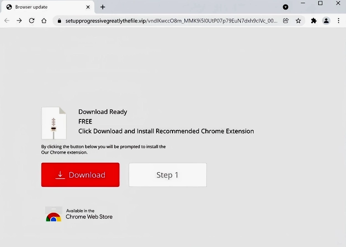Click 'Our Chrome extension.' text line

64,152
